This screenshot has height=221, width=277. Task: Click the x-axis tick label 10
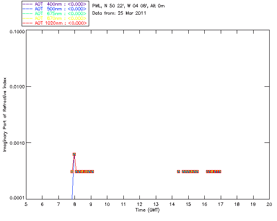tap(107, 204)
